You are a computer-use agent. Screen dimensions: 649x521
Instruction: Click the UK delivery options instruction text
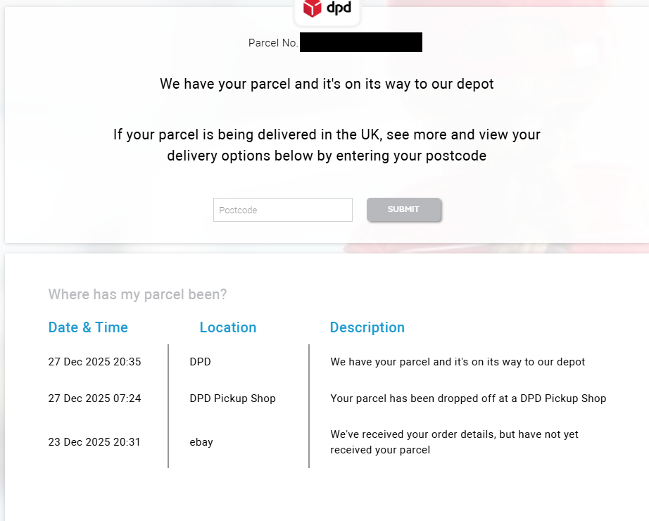[x=327, y=144]
